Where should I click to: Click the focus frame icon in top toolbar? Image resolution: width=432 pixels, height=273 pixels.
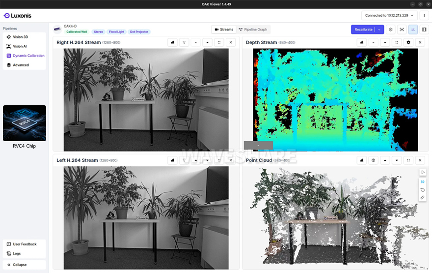tap(402, 30)
